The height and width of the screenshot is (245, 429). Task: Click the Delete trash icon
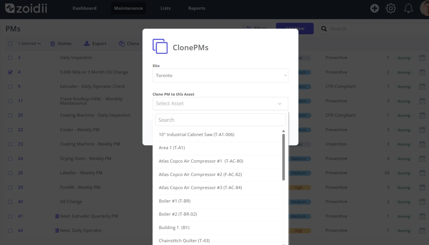coord(53,44)
